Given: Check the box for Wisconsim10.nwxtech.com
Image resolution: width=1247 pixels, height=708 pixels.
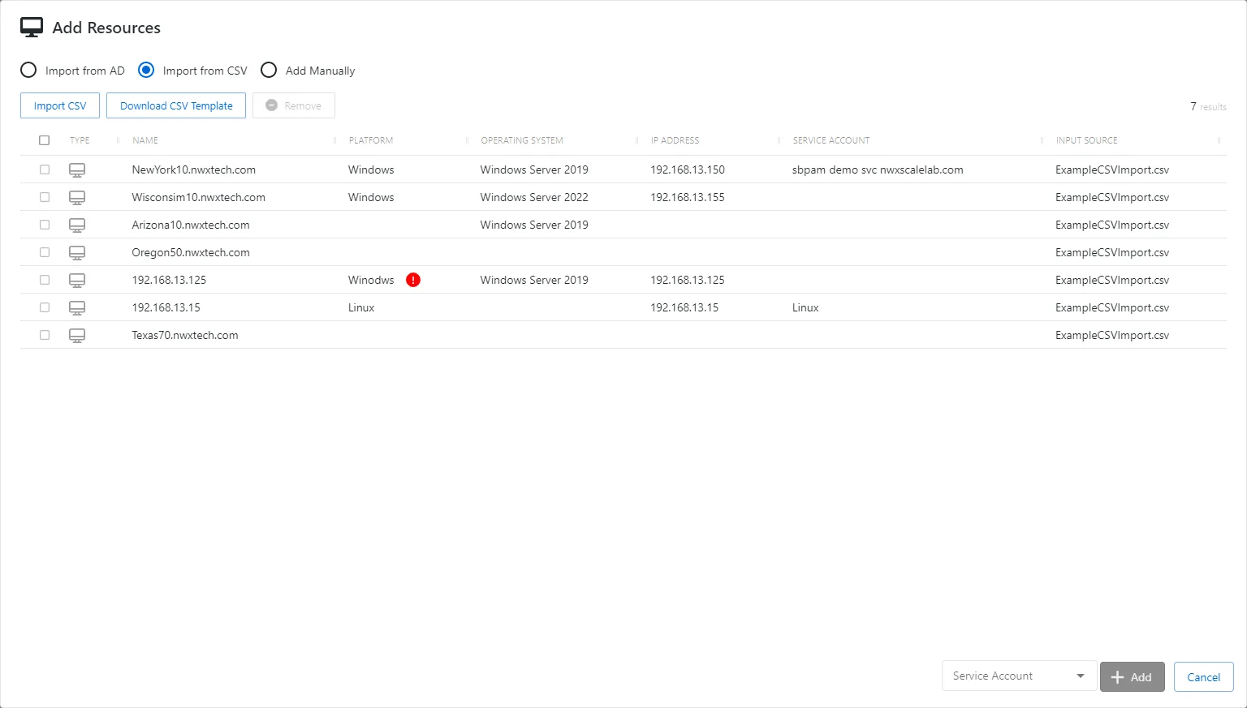Looking at the screenshot, I should coord(45,197).
